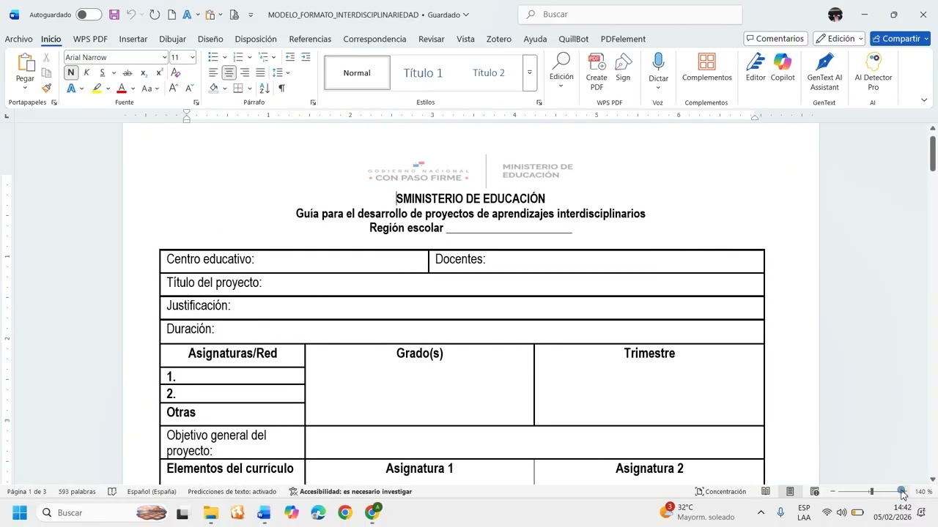Open the Editor pane
Image resolution: width=938 pixels, height=527 pixels.
[756, 67]
